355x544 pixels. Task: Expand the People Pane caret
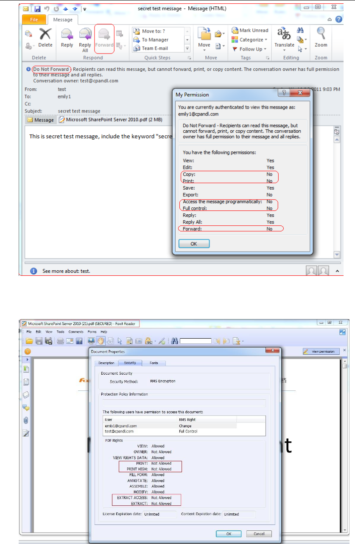point(337,271)
